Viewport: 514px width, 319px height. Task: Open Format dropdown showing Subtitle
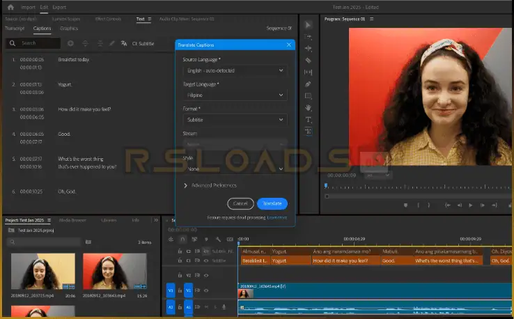click(235, 120)
